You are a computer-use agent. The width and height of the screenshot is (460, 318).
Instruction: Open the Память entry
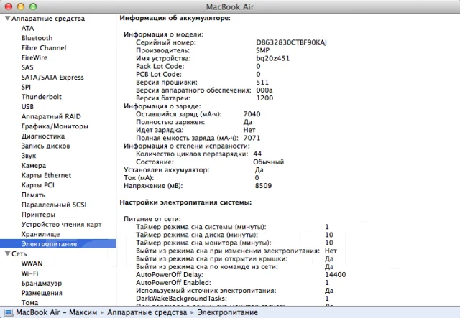pos(33,195)
